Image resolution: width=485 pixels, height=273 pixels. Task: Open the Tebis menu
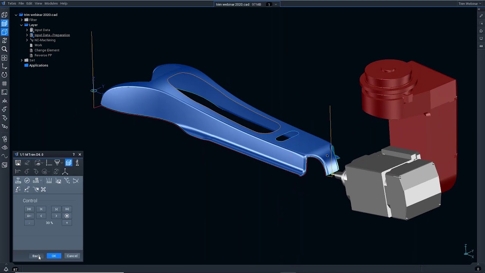click(x=12, y=3)
